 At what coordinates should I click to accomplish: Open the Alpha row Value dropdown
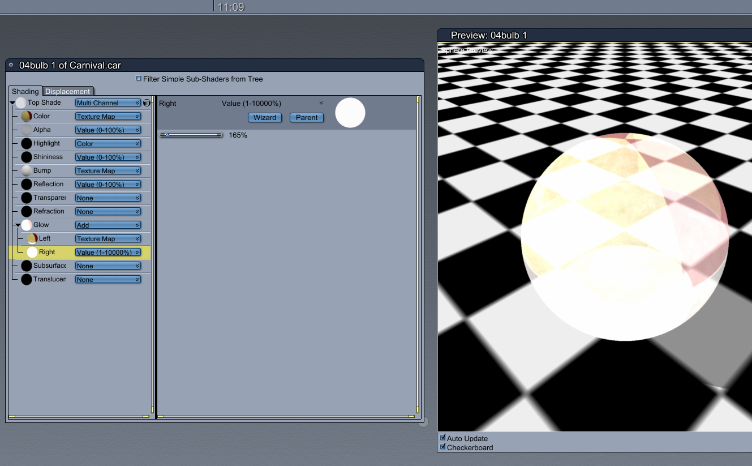(108, 130)
